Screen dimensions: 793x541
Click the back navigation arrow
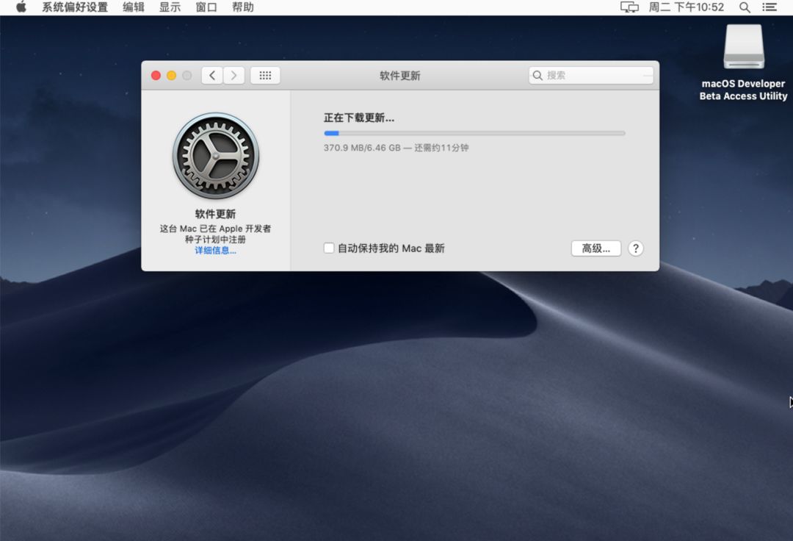211,75
